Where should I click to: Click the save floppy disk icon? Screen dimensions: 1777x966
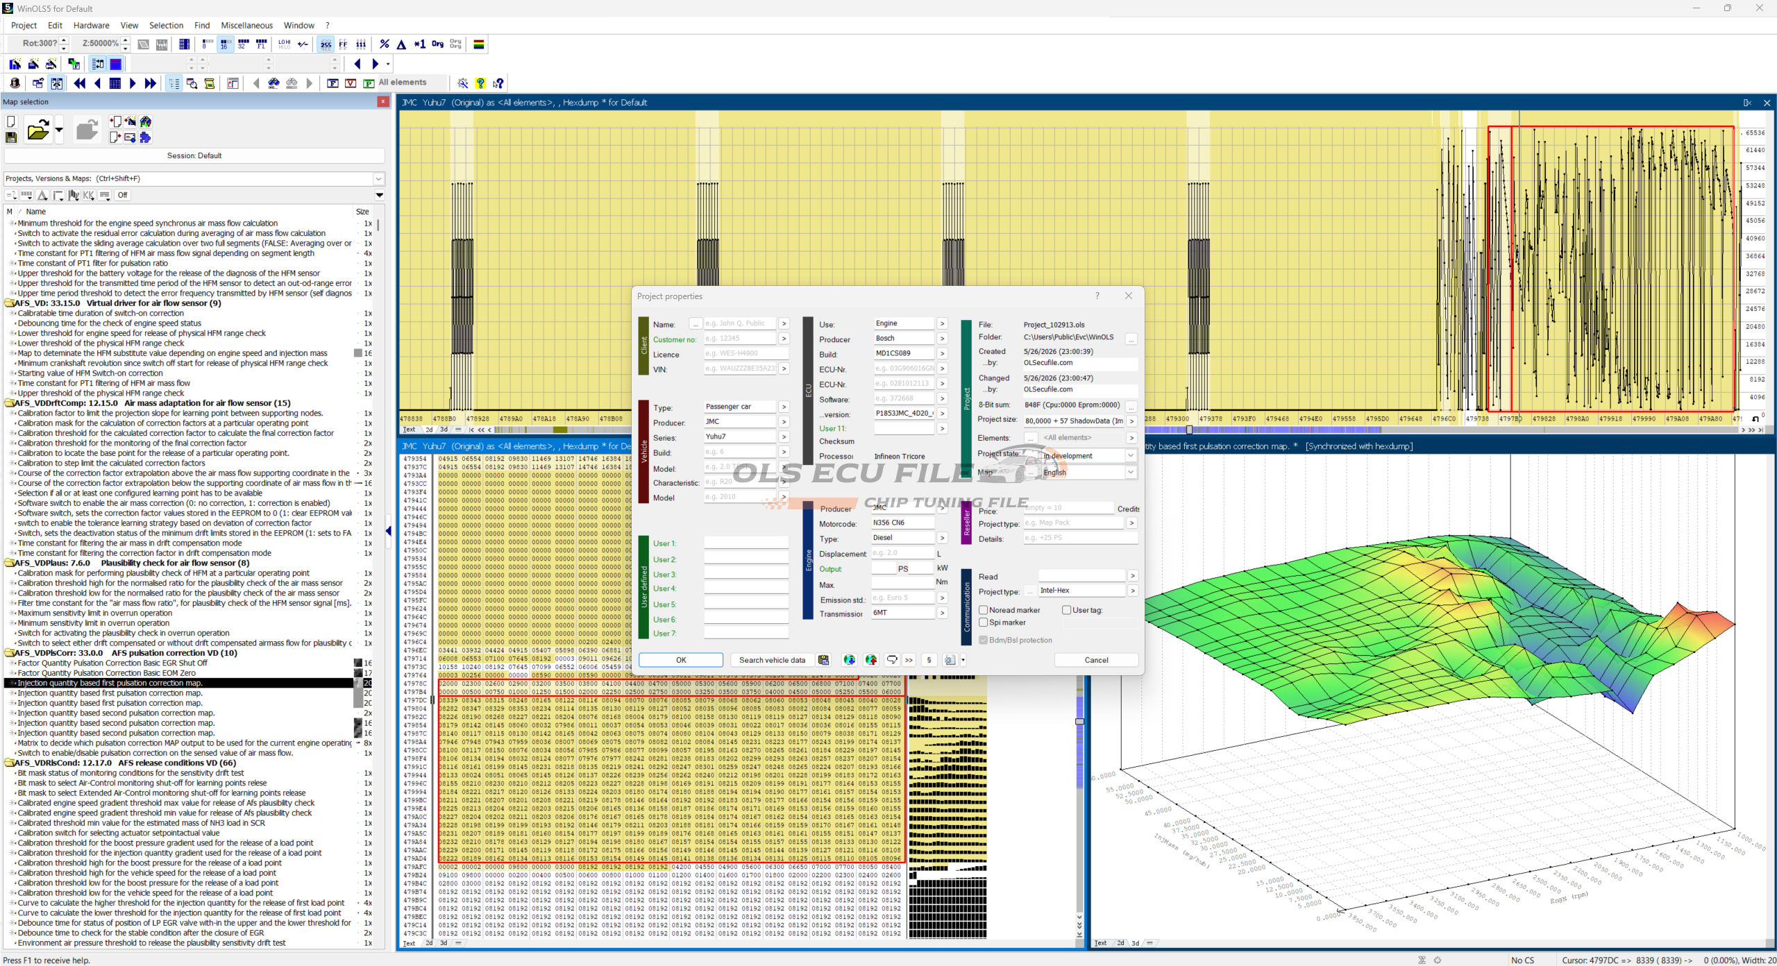pyautogui.click(x=11, y=137)
